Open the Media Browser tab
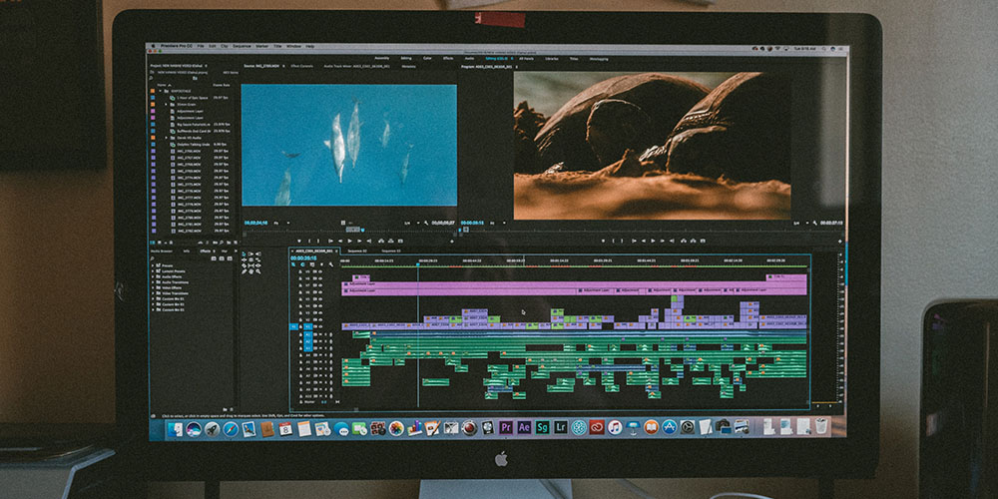Viewport: 998px width, 499px height. [161, 251]
